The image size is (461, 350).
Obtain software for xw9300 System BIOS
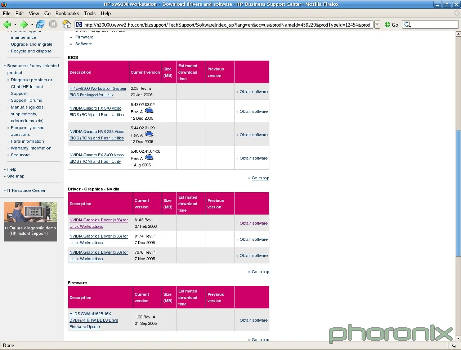[x=254, y=92]
